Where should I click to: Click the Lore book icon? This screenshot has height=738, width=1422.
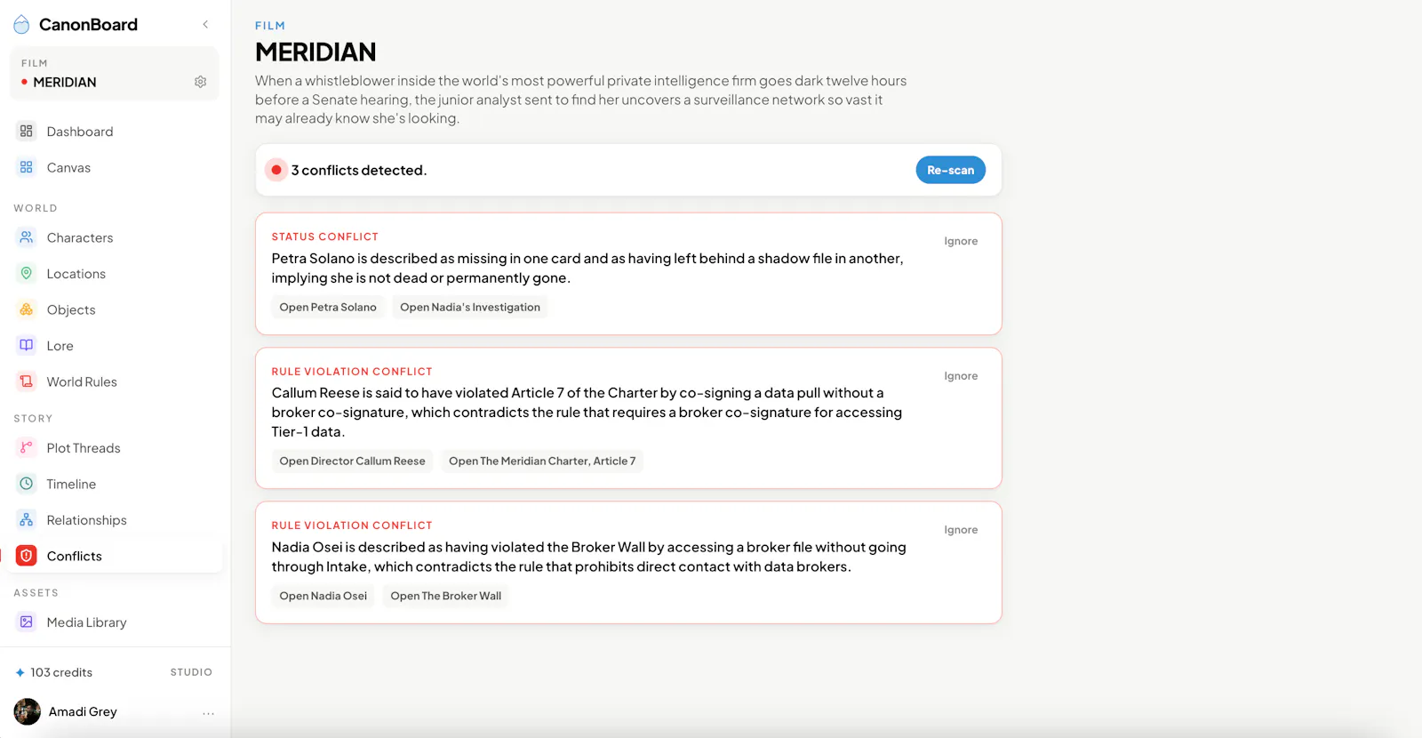(27, 346)
